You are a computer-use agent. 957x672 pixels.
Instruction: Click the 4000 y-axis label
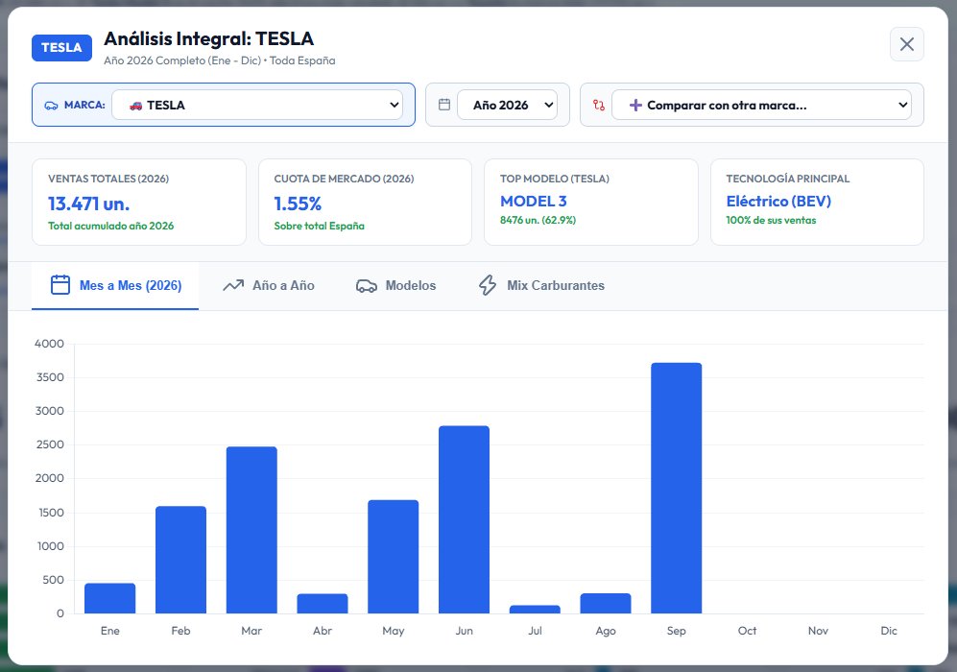pyautogui.click(x=50, y=344)
